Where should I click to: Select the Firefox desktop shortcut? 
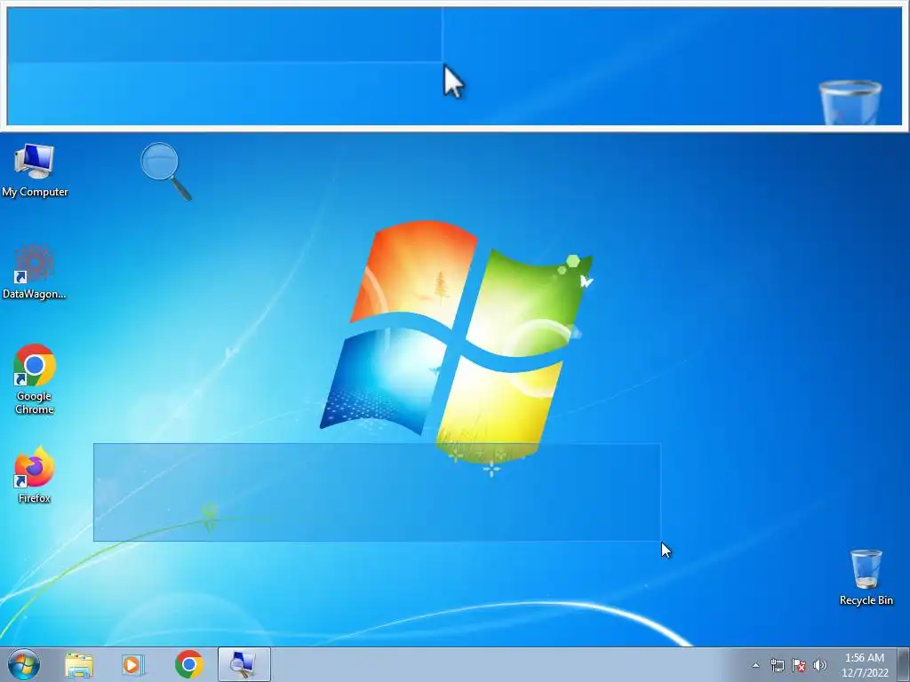coord(35,474)
